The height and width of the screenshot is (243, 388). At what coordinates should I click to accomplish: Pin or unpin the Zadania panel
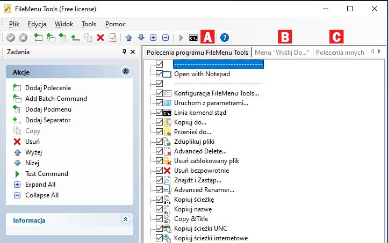click(x=125, y=52)
